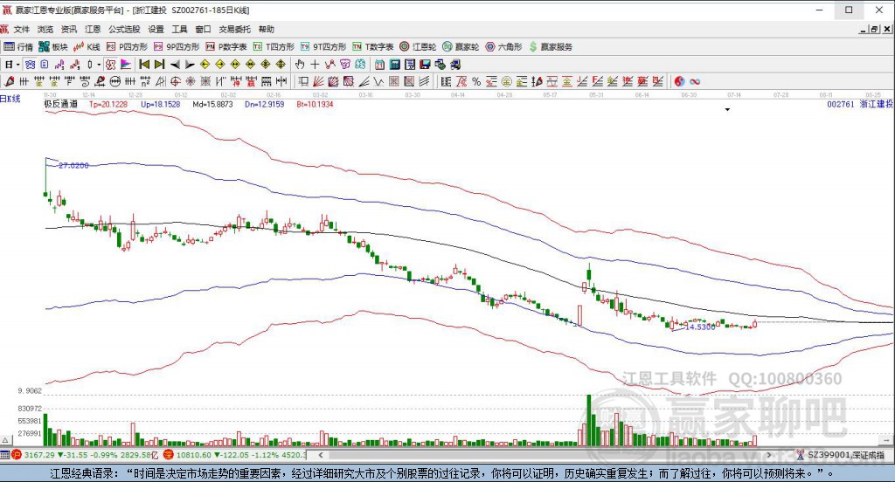Select the hand pan tool
895x482 pixels.
click(x=301, y=65)
